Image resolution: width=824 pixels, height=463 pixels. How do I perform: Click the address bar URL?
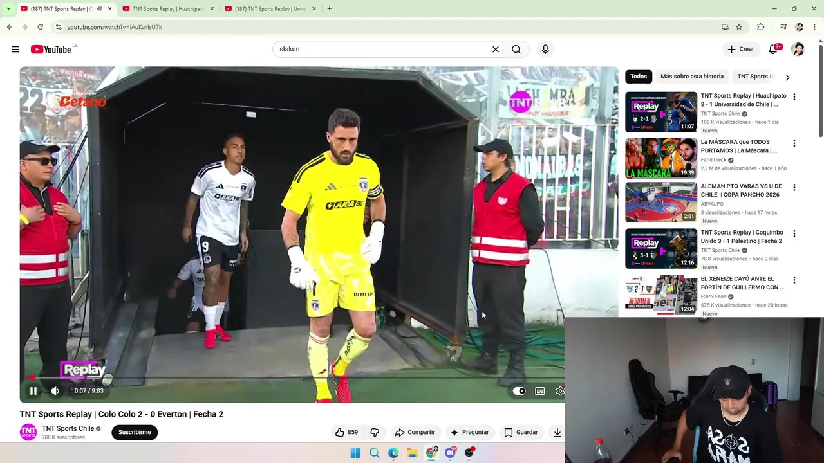coord(115,27)
